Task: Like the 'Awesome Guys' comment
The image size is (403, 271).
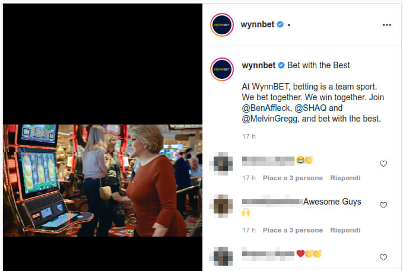Action: (383, 205)
